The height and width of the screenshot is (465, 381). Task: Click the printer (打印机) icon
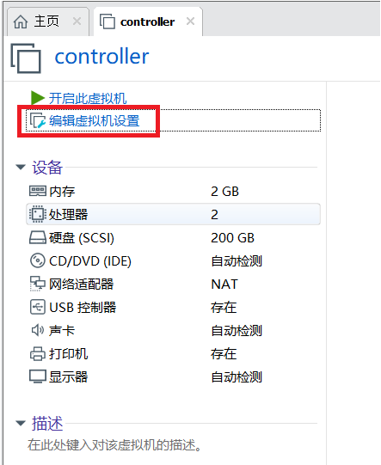pos(38,353)
